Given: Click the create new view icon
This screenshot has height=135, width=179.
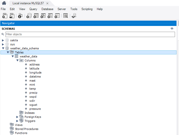Looking at the screenshot, I should [x=43, y=16].
